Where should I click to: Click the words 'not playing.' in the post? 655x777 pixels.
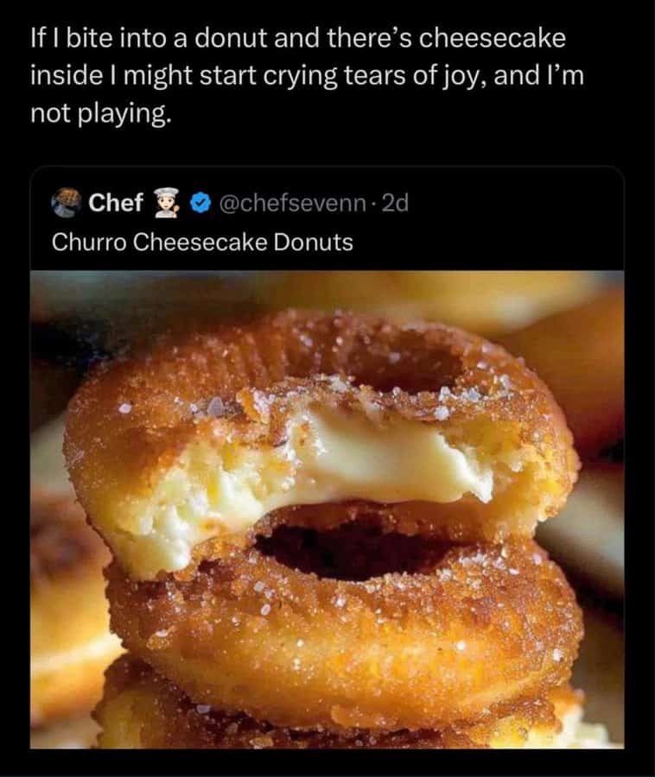click(101, 115)
